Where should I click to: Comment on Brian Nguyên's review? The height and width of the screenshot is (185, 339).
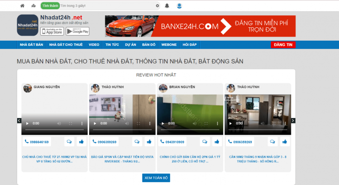click(x=205, y=142)
